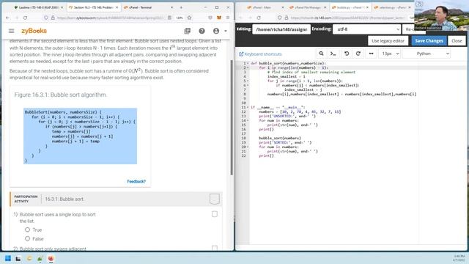Click the 120% zoom indicator in zyBooks address bar
Screen dimensions: 469x264
coord(180,18)
